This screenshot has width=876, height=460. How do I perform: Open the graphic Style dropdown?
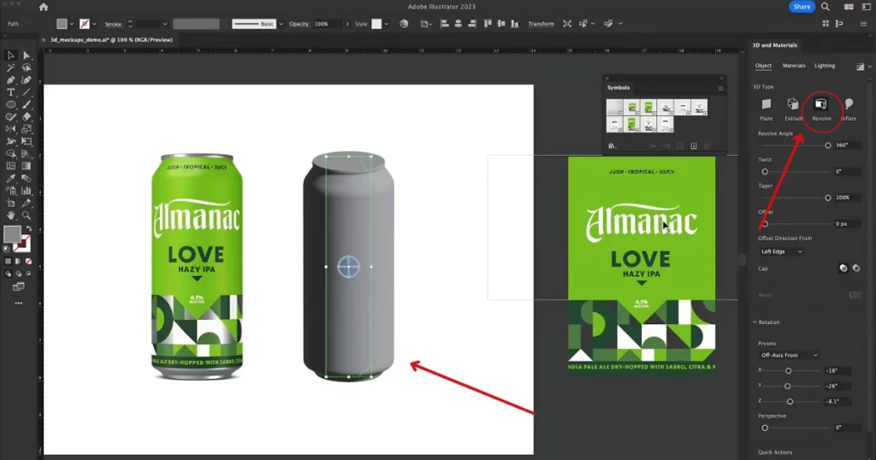pos(386,24)
